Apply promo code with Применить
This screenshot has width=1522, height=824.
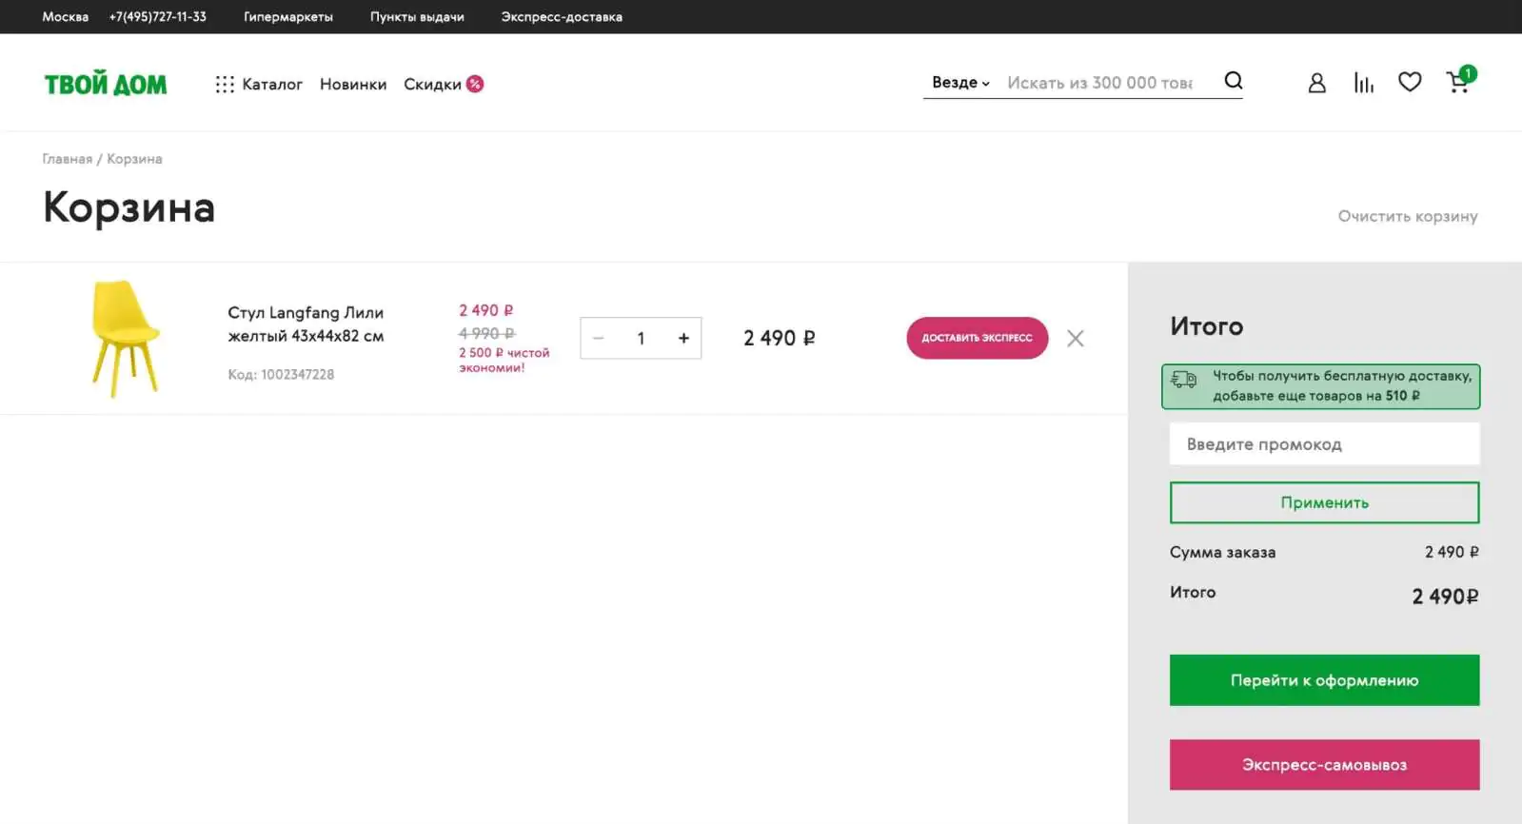(1324, 502)
